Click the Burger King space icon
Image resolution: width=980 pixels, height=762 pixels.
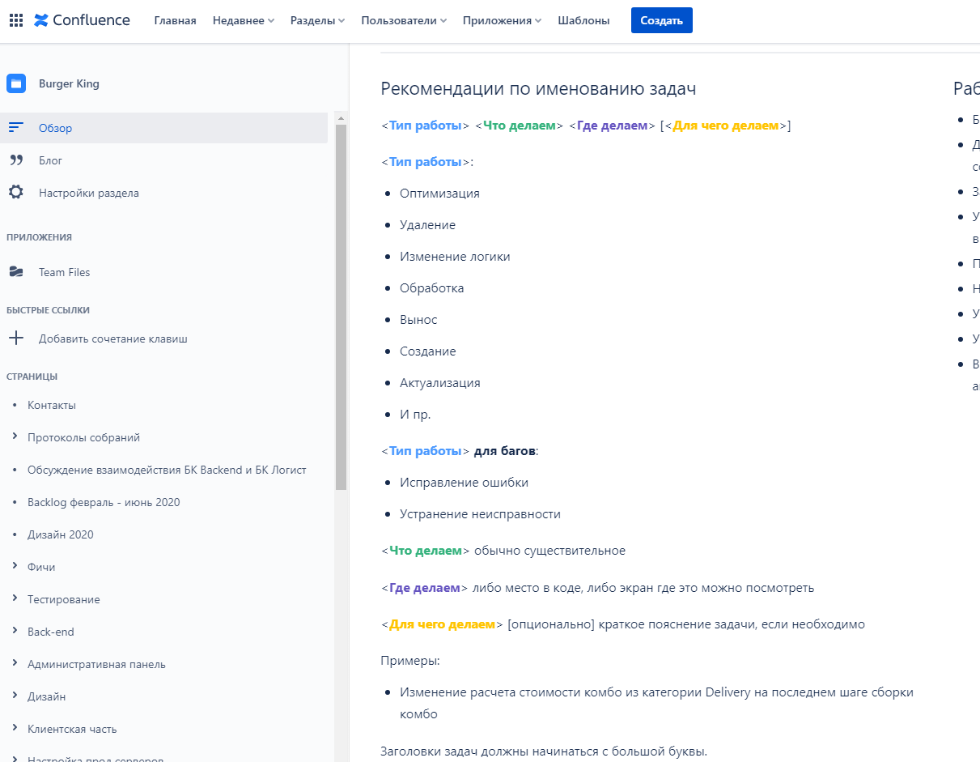pyautogui.click(x=16, y=83)
